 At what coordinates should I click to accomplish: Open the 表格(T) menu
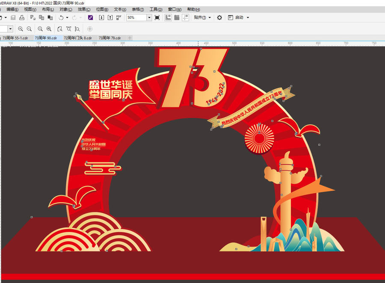138,9
